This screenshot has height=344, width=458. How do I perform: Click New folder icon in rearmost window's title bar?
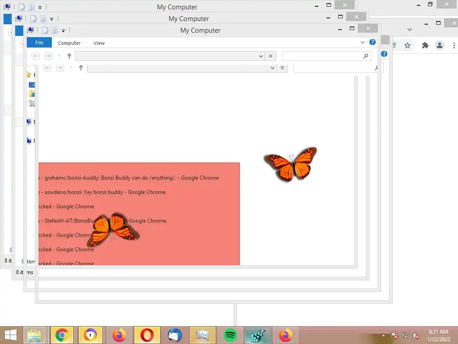32,7
